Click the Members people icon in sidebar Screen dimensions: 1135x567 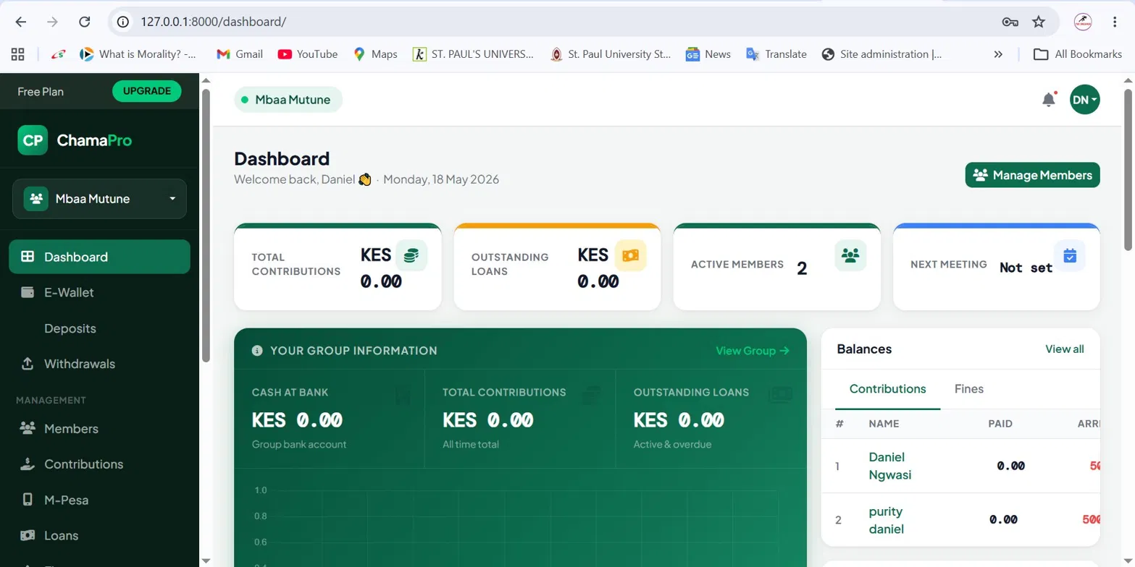[28, 429]
